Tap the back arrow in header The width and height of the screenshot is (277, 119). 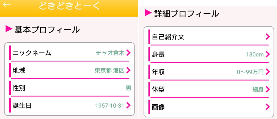pos(7,5)
